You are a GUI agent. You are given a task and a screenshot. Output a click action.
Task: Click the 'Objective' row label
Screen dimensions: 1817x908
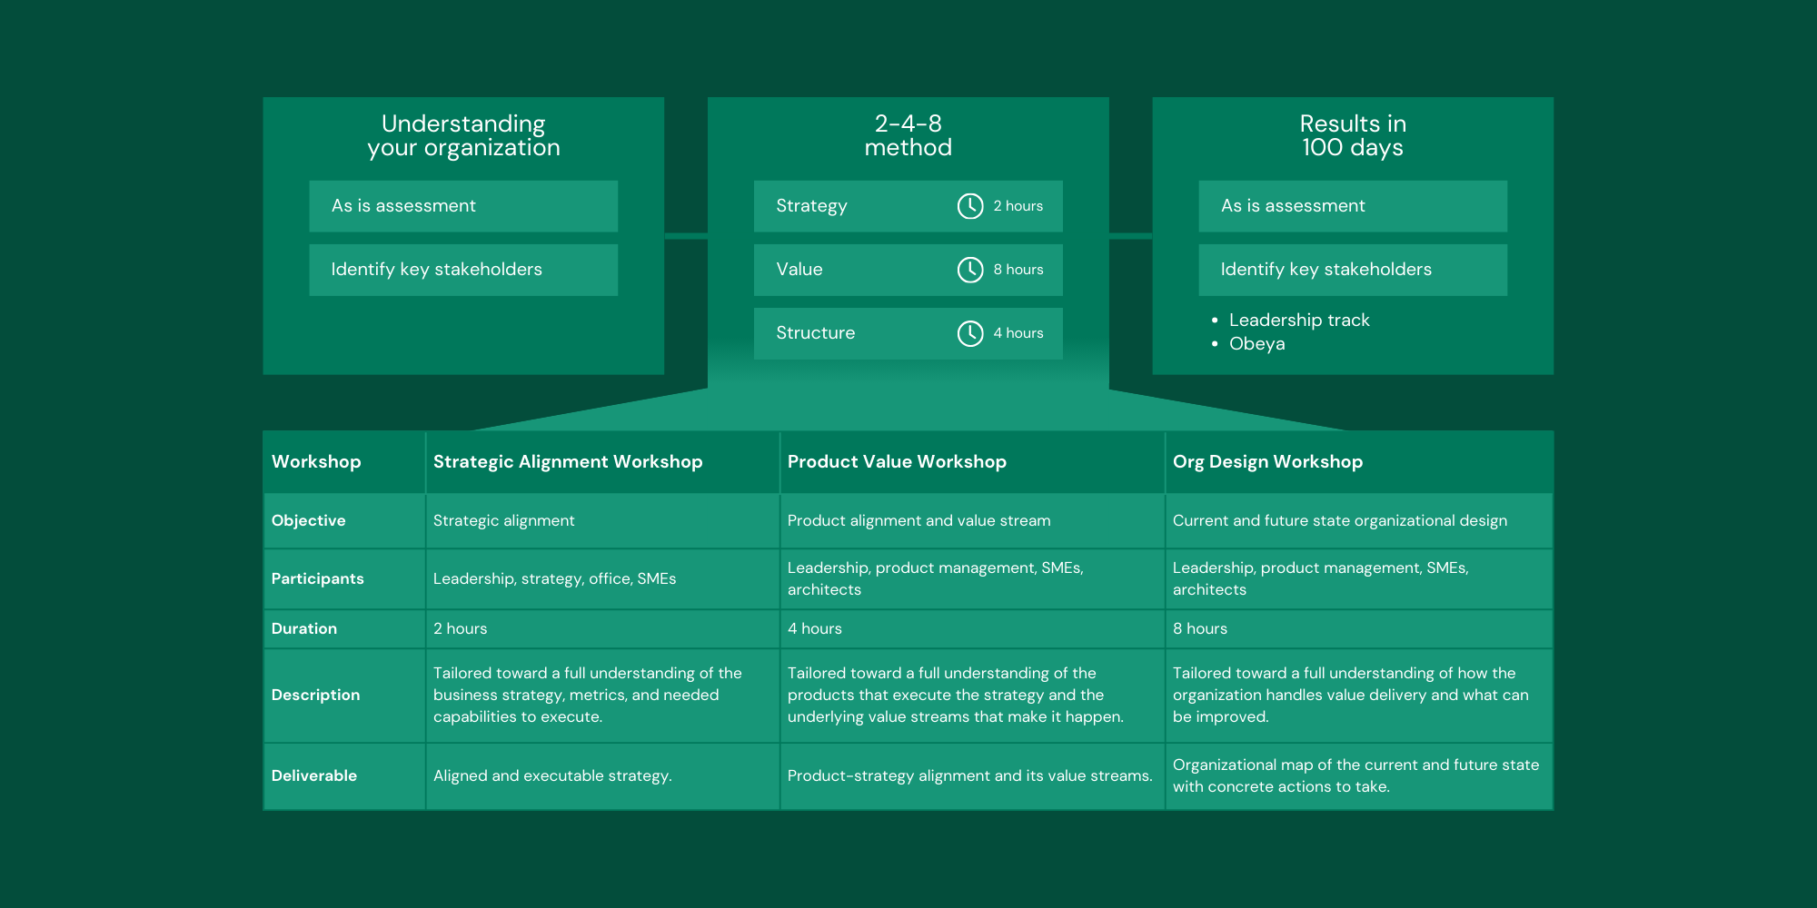point(344,521)
